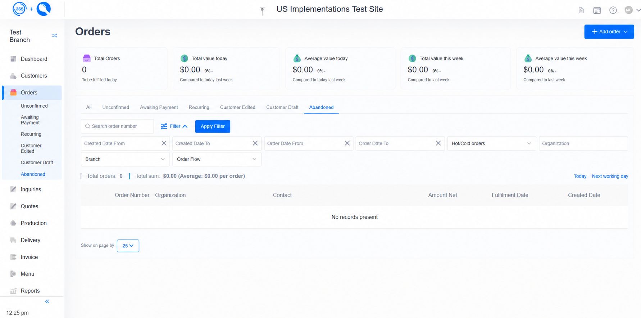Click the Invoice sidebar icon
The height and width of the screenshot is (318, 641).
(x=13, y=257)
